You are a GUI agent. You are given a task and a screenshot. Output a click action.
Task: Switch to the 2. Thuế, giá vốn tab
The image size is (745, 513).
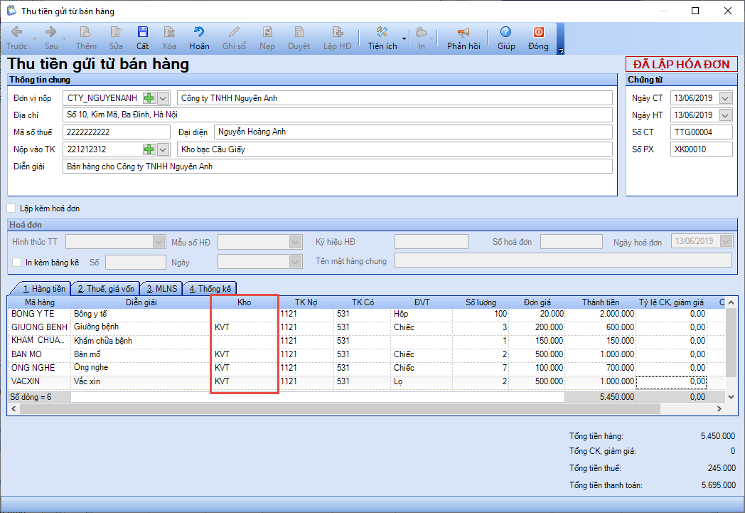click(106, 289)
